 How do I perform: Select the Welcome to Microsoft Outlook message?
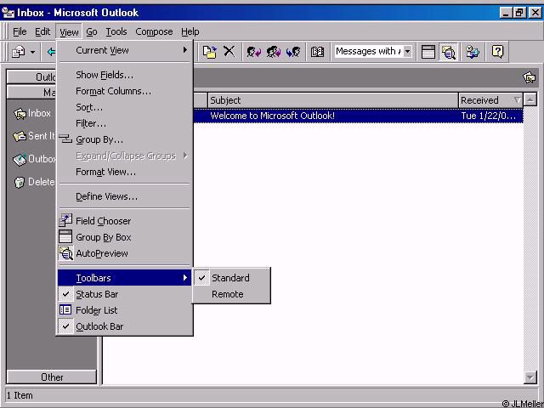coord(358,116)
